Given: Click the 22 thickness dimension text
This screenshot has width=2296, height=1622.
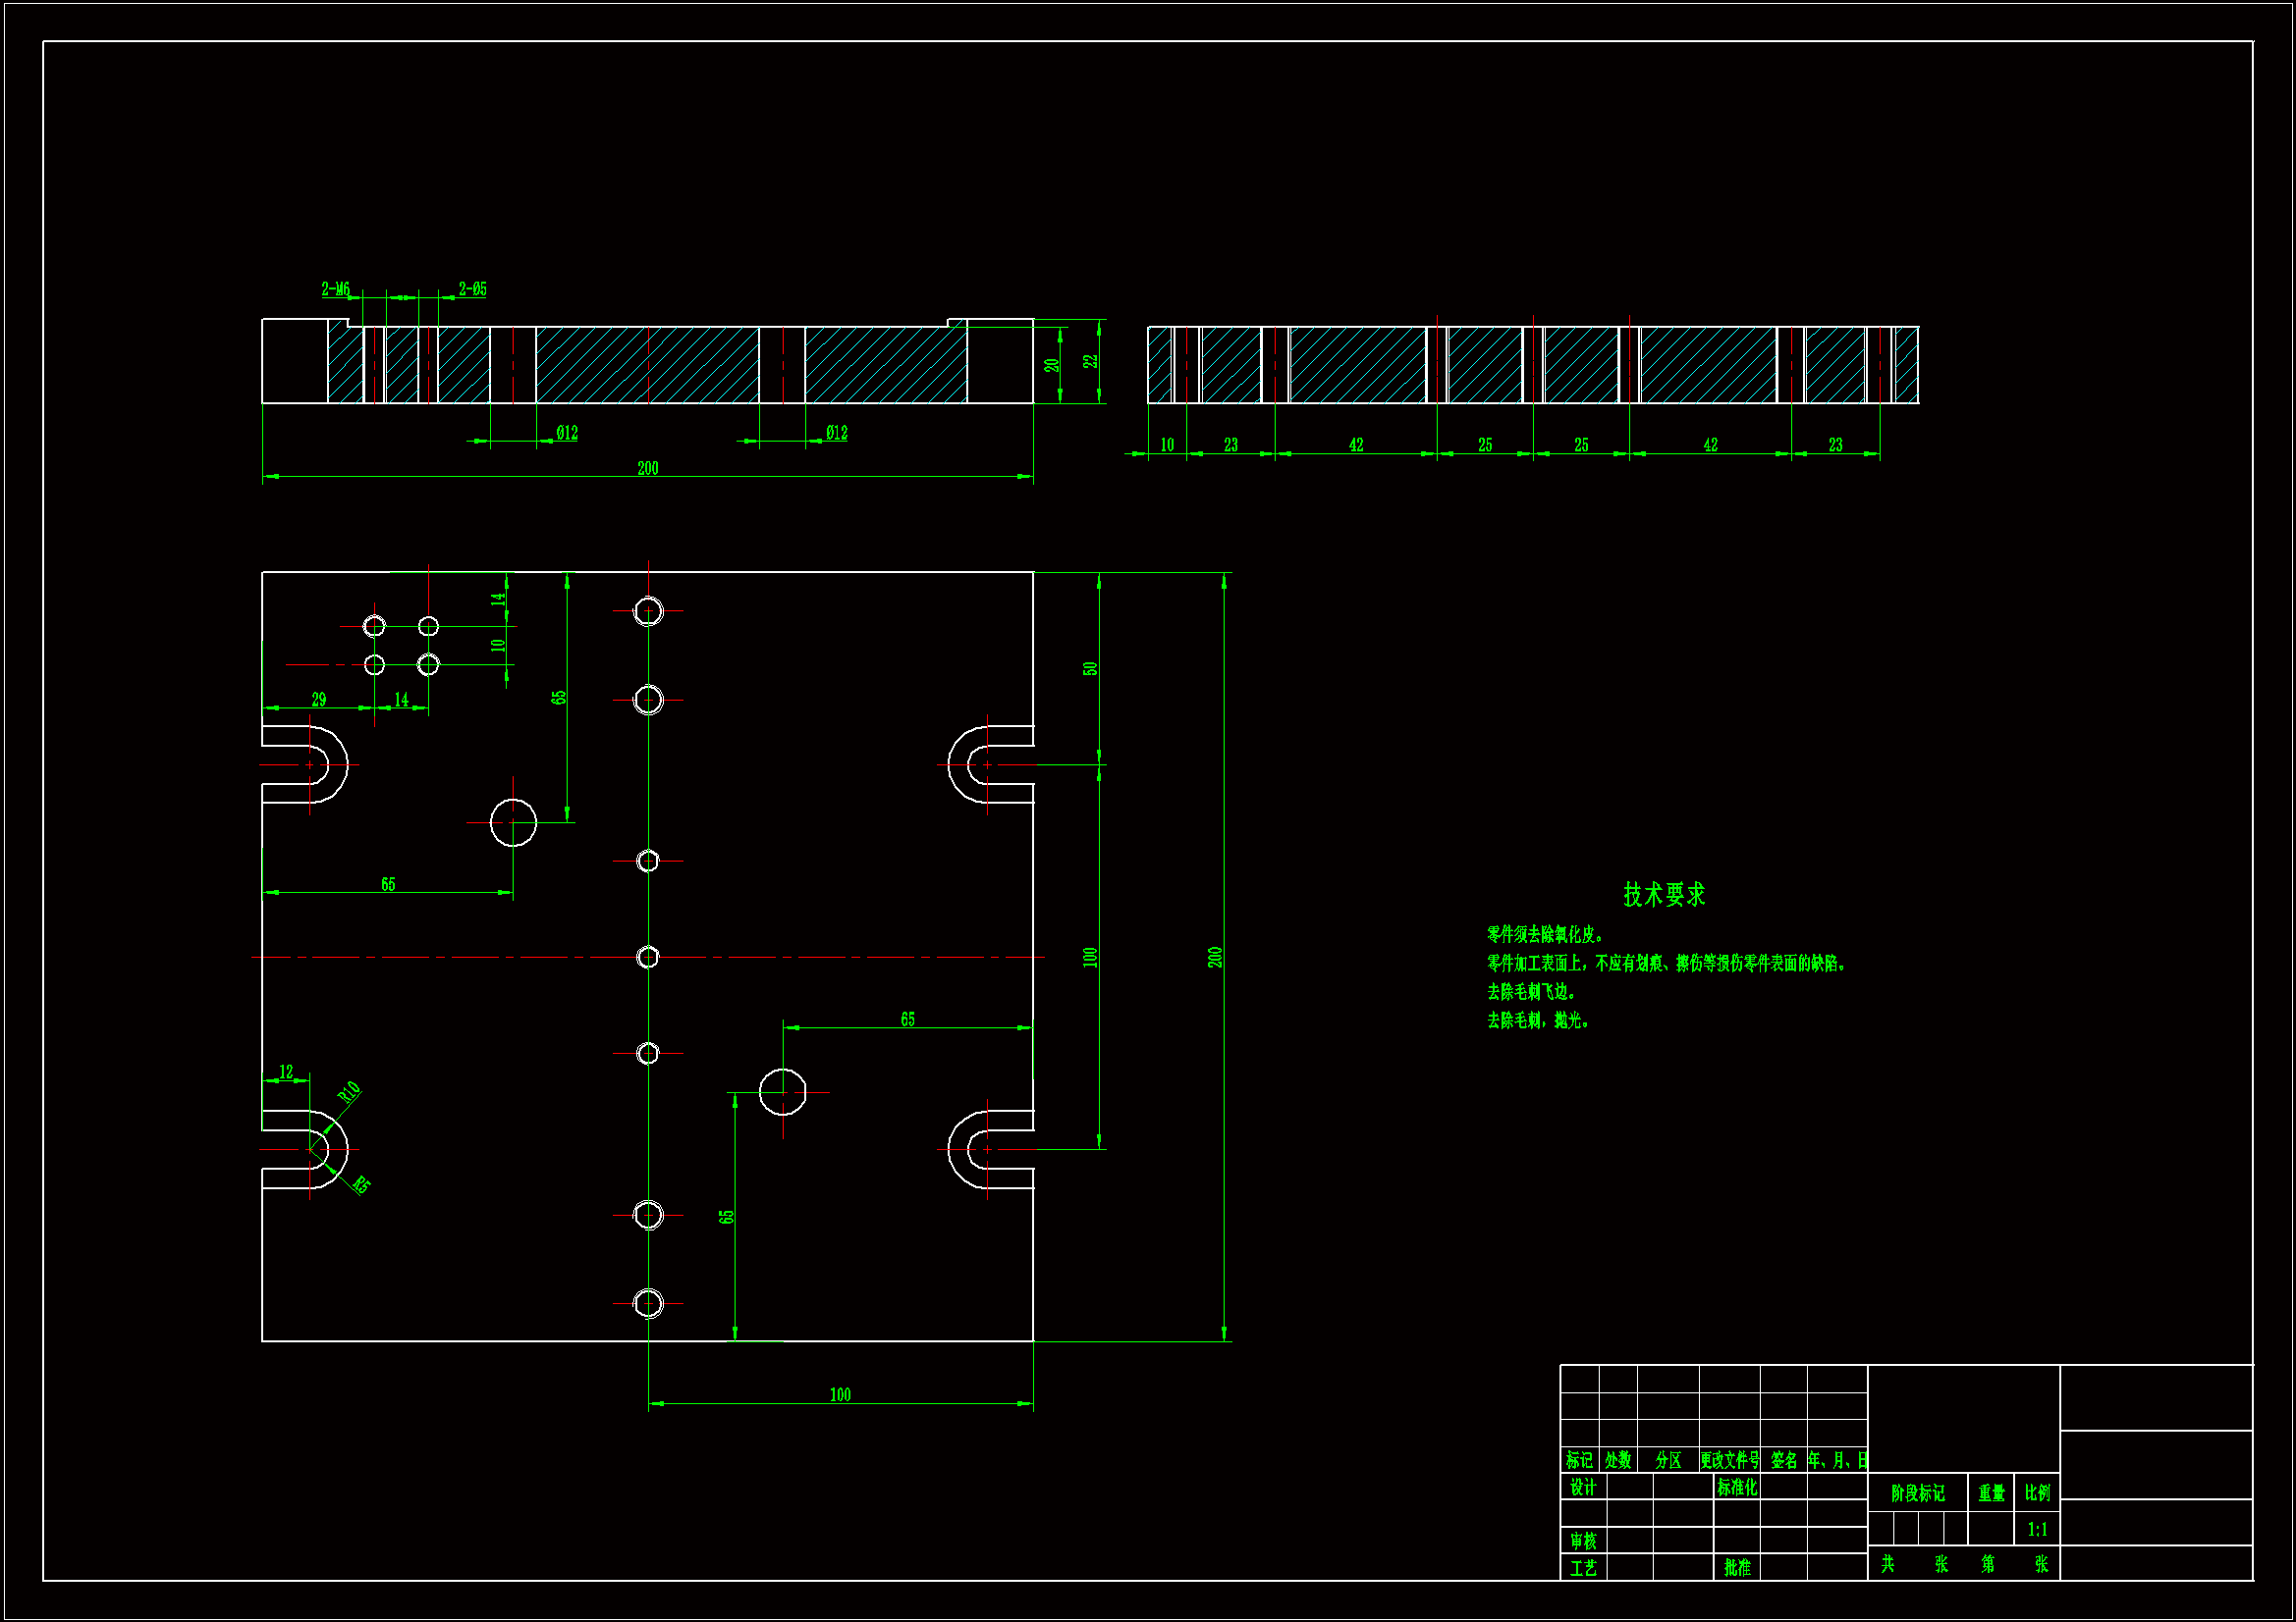Looking at the screenshot, I should (x=1090, y=361).
